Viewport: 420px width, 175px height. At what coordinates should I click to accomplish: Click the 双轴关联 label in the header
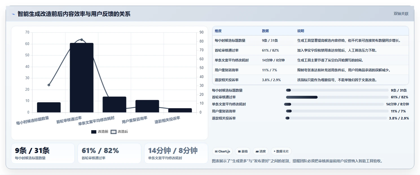coord(401,14)
